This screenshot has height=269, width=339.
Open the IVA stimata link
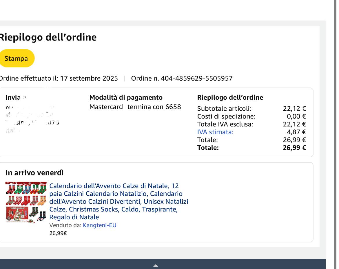coord(215,132)
